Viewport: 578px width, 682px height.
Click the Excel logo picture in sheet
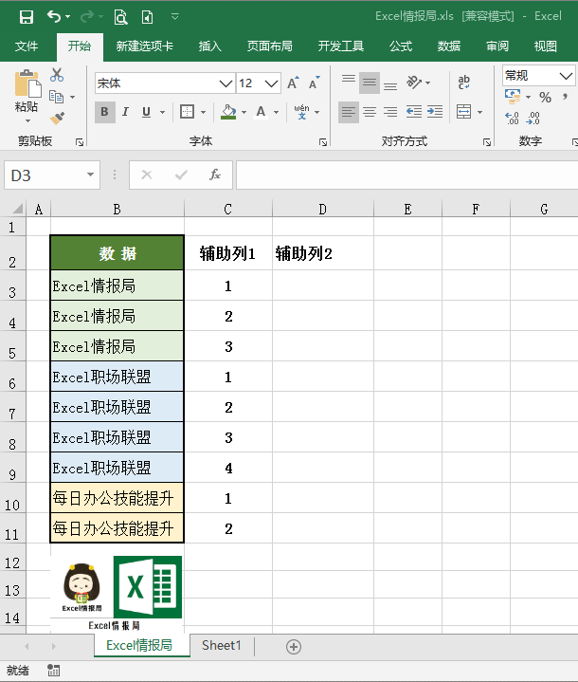tap(148, 587)
